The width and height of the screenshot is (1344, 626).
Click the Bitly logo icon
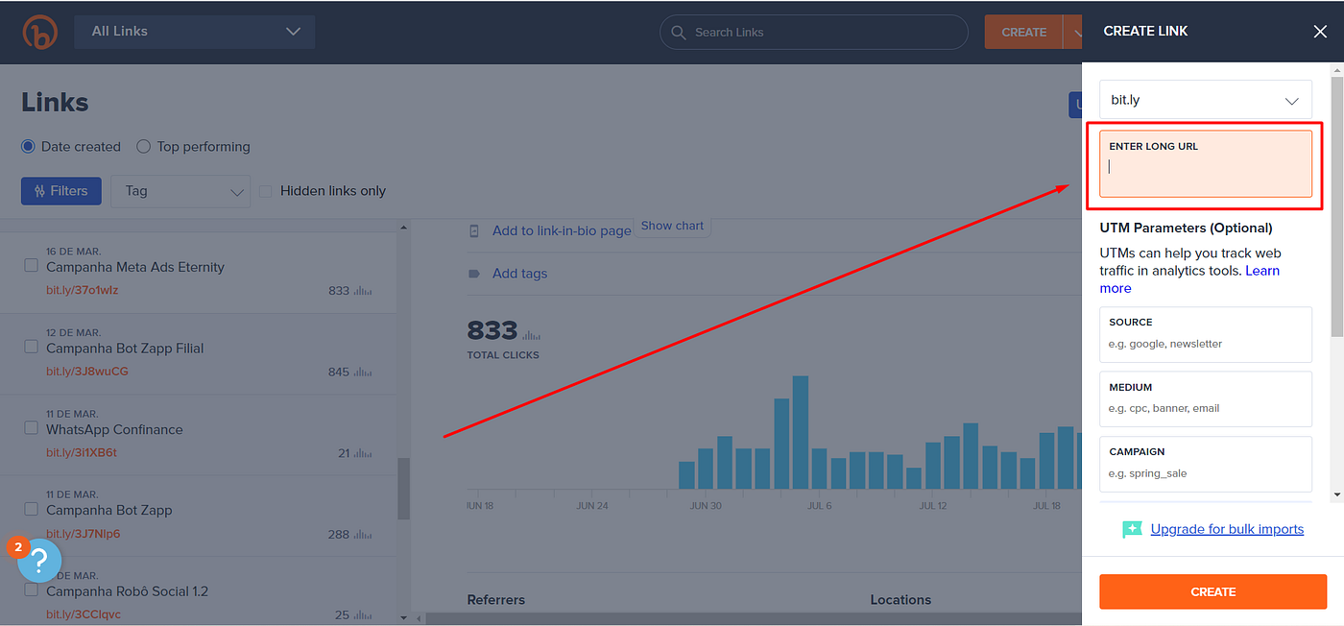point(39,32)
